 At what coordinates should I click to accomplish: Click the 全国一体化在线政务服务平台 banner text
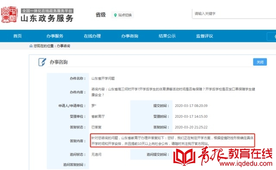47,11
